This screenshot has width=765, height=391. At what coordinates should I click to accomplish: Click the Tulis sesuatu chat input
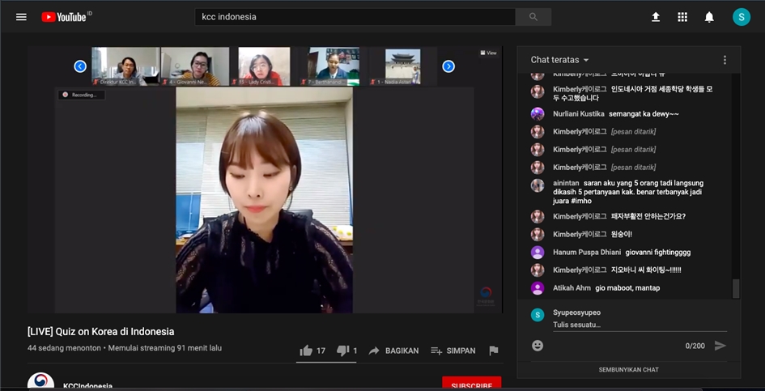640,325
